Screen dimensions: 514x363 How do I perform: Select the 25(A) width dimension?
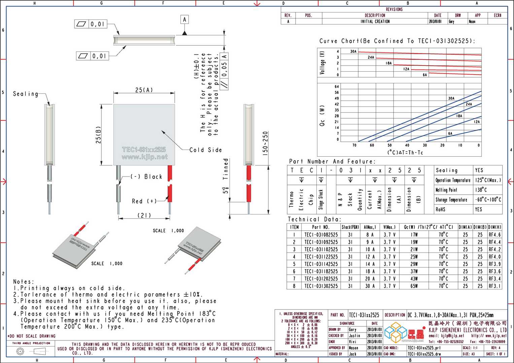144,90
